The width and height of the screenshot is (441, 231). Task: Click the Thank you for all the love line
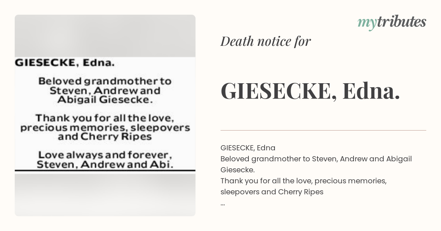[x=105, y=118]
